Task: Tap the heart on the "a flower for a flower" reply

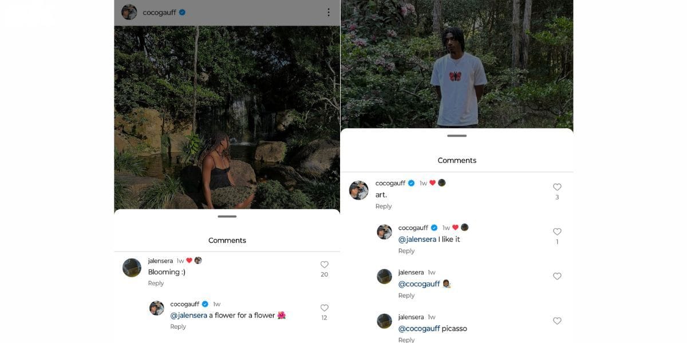Action: tap(325, 306)
